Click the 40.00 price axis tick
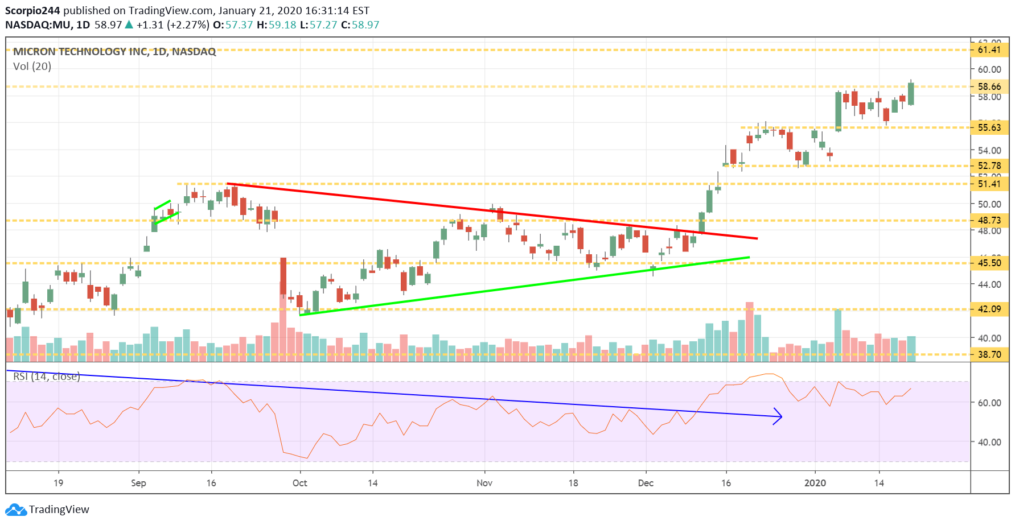The width and height of the screenshot is (1015, 525). [989, 338]
